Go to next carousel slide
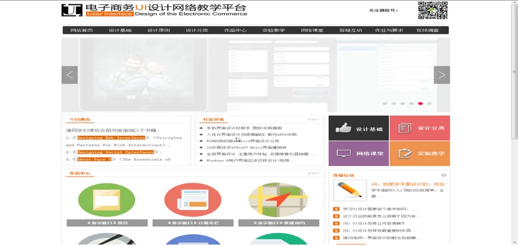 click(442, 75)
